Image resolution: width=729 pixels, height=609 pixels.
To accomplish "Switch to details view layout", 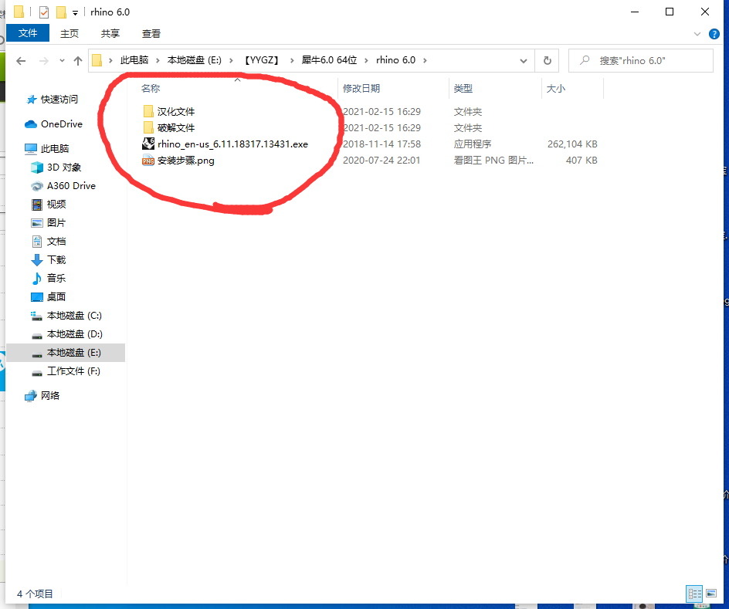I will 694,594.
